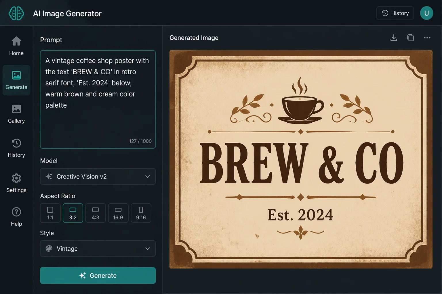
Task: Pick the 9:16 portrait aspect ratio
Action: click(x=141, y=213)
